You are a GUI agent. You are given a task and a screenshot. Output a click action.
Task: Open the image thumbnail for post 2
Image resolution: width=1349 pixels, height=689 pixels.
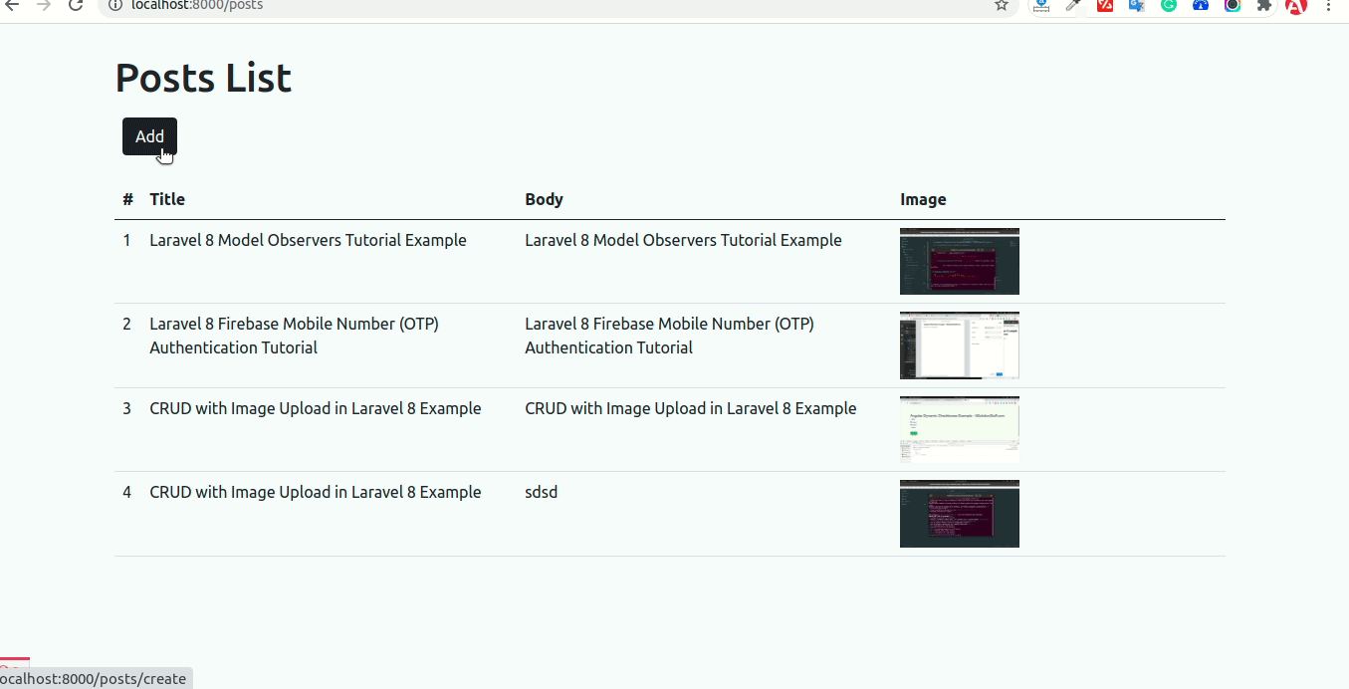point(959,344)
